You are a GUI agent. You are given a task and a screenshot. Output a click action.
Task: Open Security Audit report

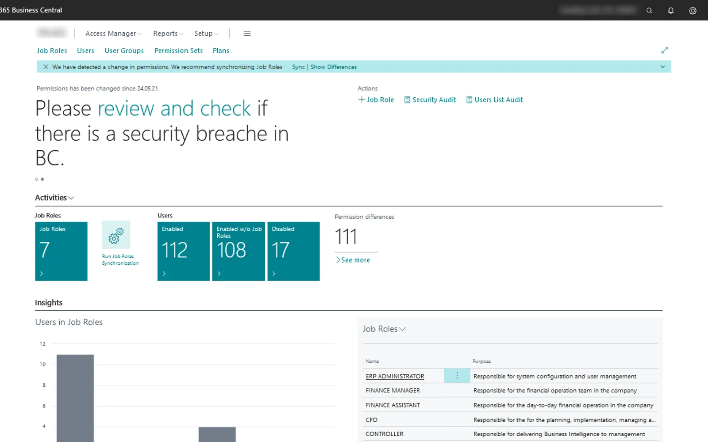(x=430, y=100)
